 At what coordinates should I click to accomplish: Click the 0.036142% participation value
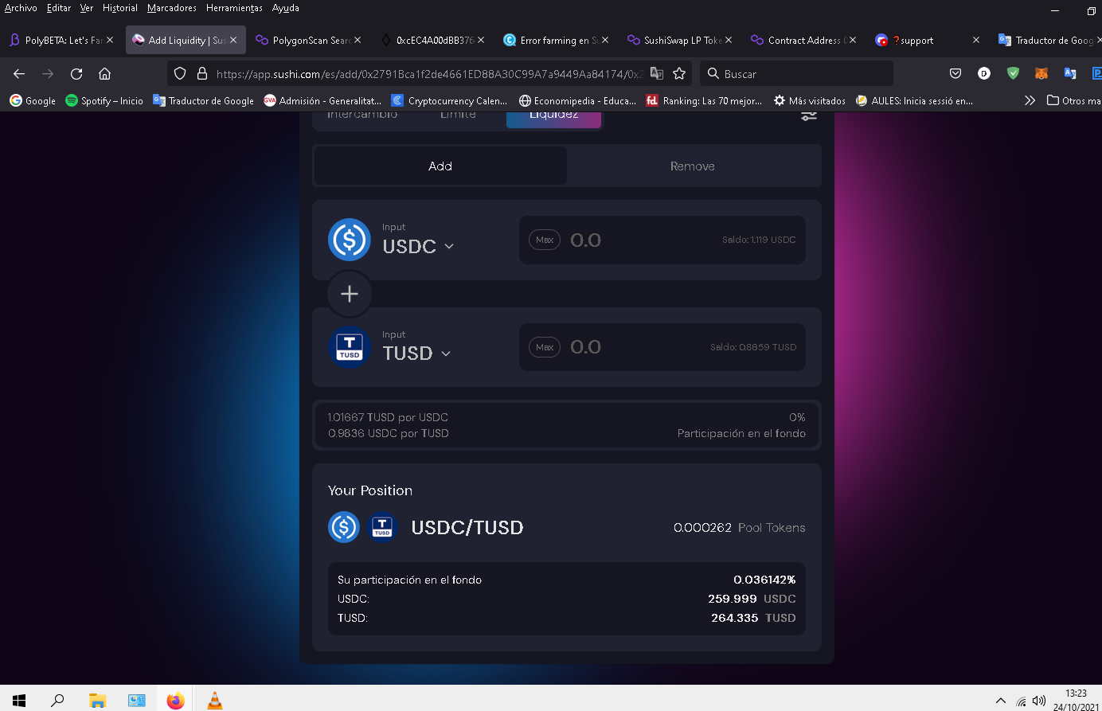(x=764, y=580)
